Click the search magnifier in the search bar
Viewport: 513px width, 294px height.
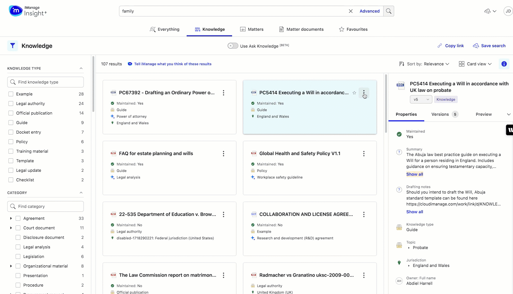coord(388,11)
